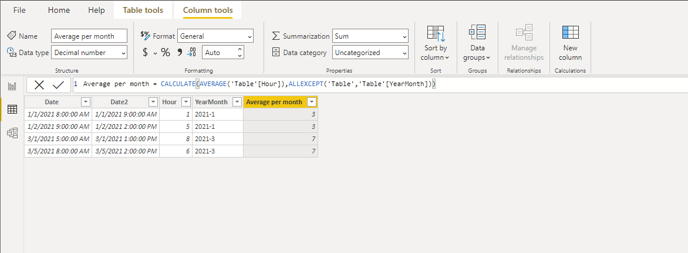This screenshot has height=253, width=688.
Task: Switch to the Help tab
Action: click(x=96, y=10)
